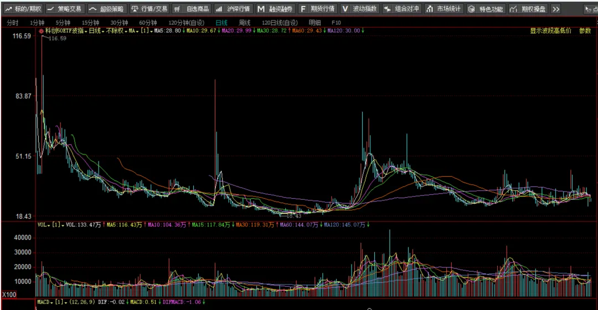598x310 pixels.
Task: Switch to the 分时 chart tab
Action: pyautogui.click(x=12, y=23)
